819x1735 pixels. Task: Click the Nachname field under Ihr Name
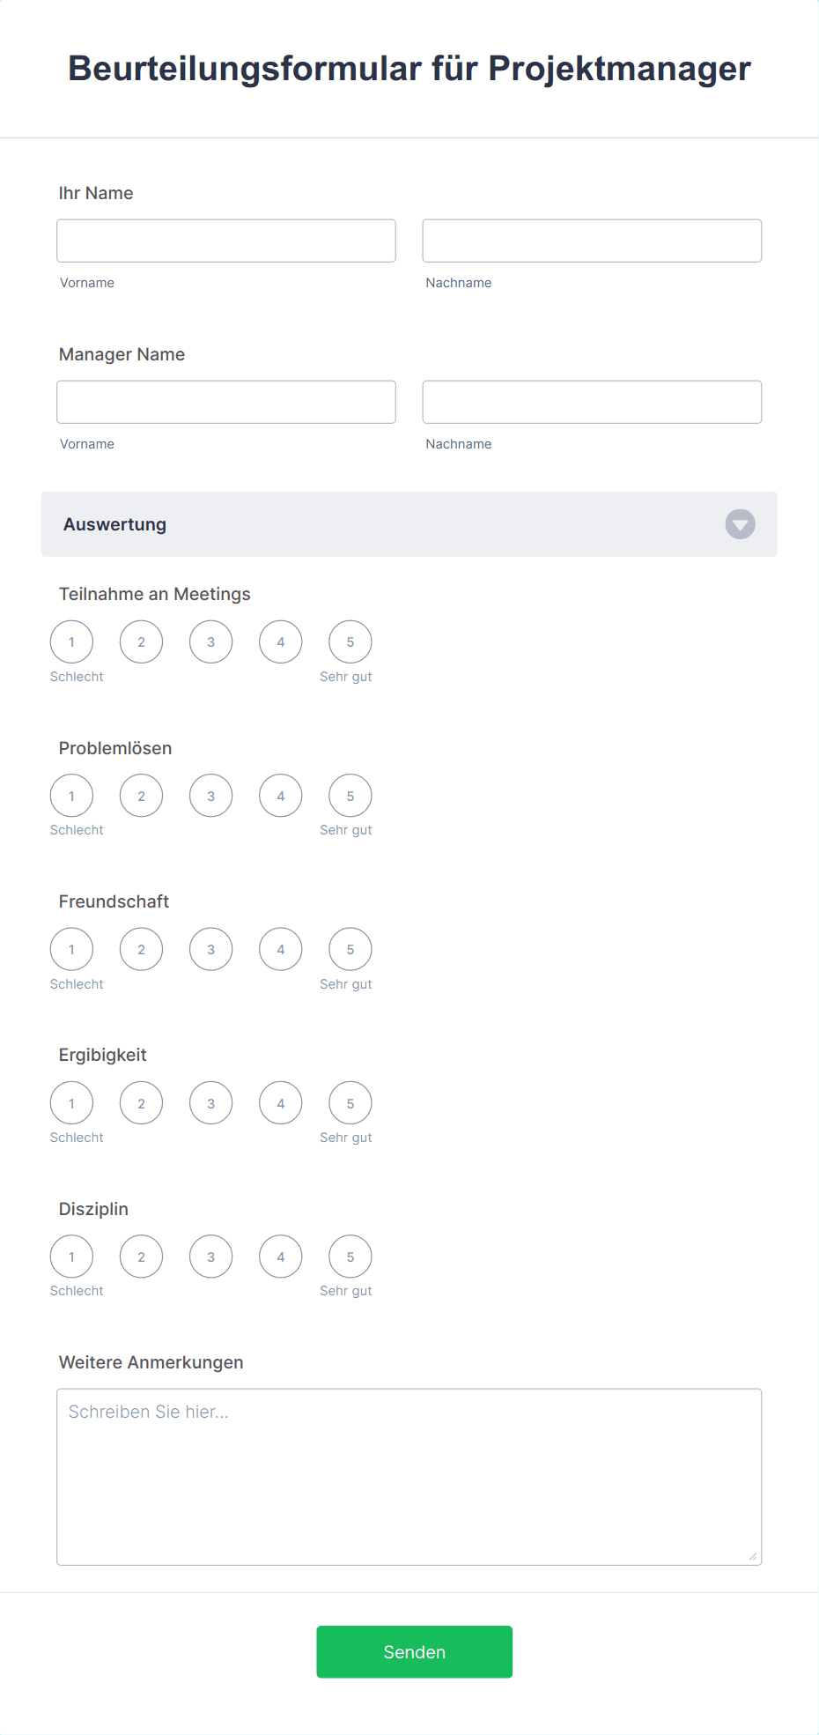tap(592, 241)
